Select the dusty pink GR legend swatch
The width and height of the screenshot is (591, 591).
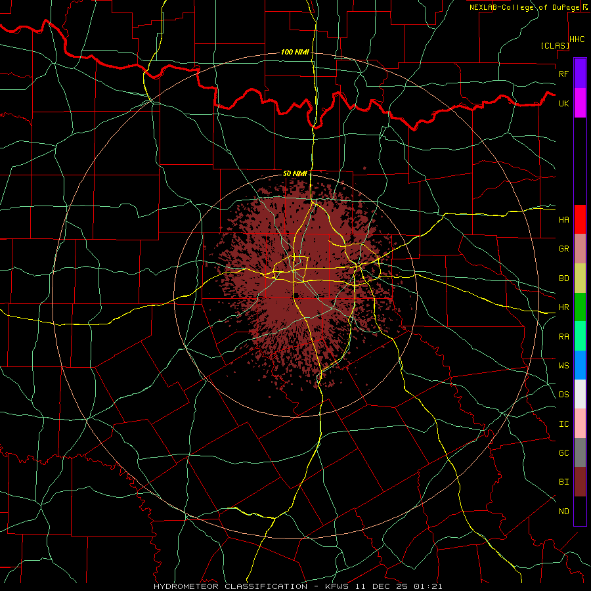580,249
